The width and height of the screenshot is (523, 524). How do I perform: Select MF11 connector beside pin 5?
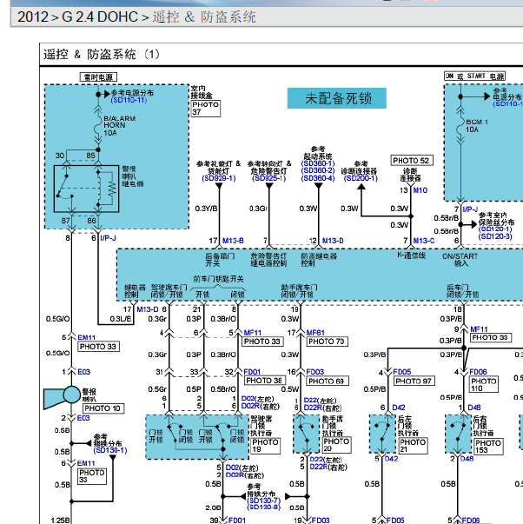point(252,333)
